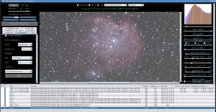This screenshot has width=216, height=112.
Task: Click the save image button
Action: 197,81
